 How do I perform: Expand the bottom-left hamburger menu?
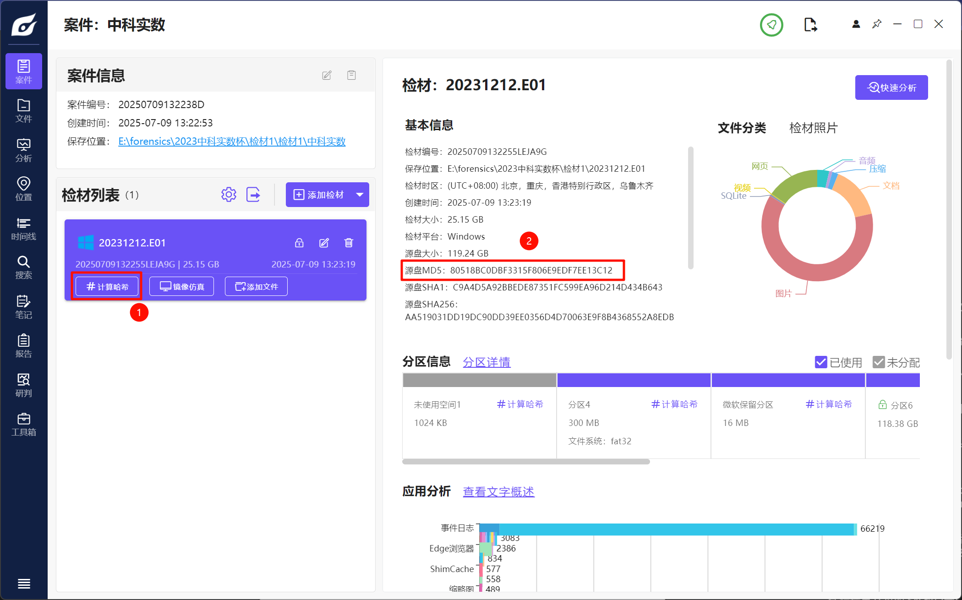[x=24, y=584]
